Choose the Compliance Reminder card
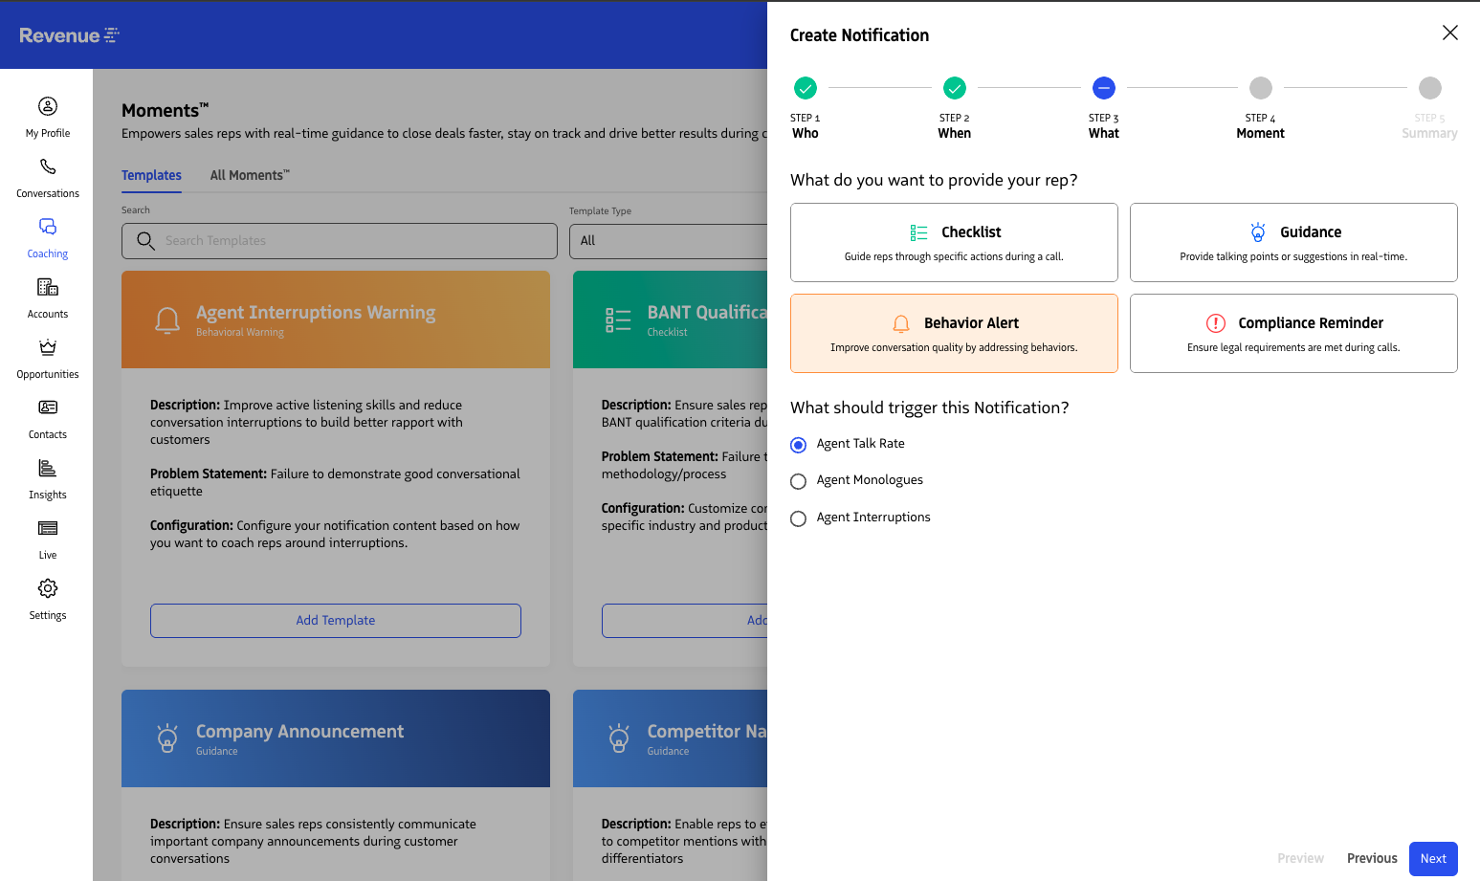Image resolution: width=1480 pixels, height=881 pixels. [1292, 333]
